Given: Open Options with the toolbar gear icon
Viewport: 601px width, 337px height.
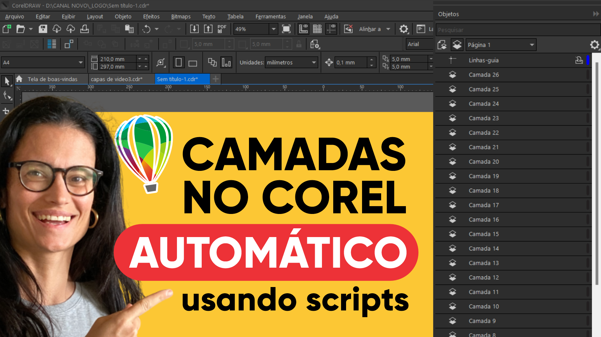Looking at the screenshot, I should pos(404,29).
